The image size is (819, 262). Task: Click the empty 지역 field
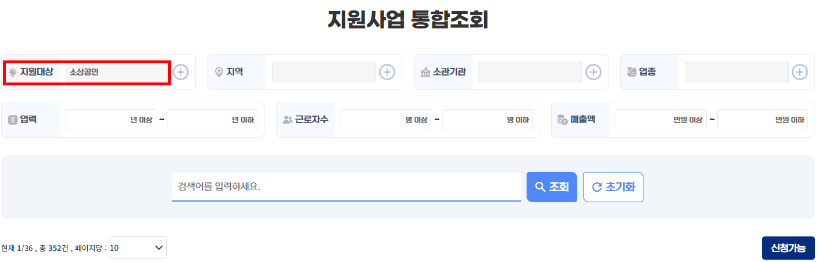(324, 72)
